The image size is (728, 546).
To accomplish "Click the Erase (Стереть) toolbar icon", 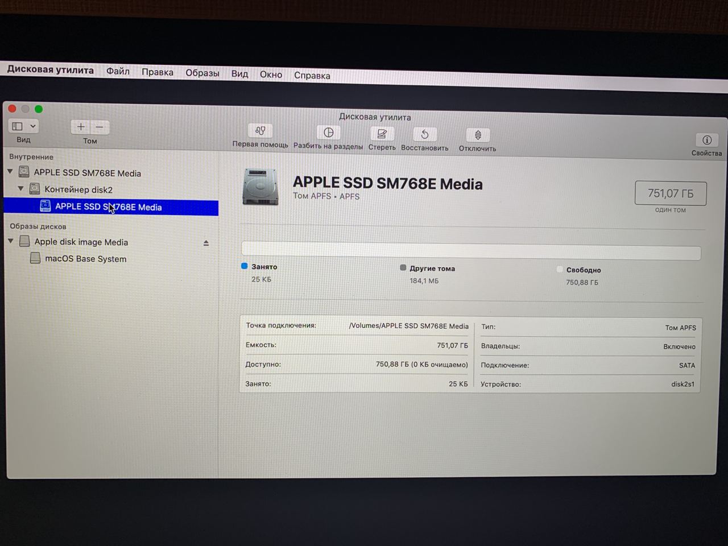I will 382,134.
